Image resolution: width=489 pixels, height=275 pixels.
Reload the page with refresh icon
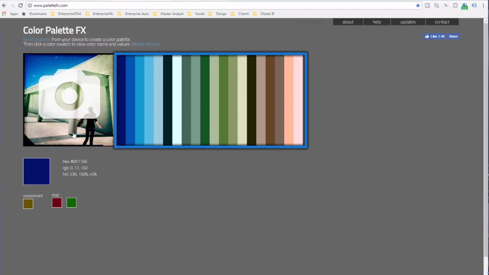20,6
